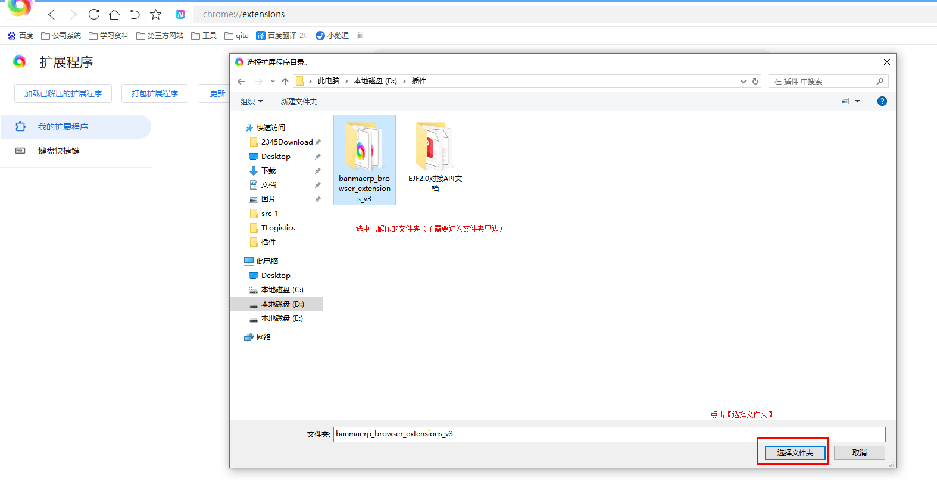The height and width of the screenshot is (491, 937).
Task: Select the banmaerp_browser_extensions_v3 folder
Action: point(364,160)
